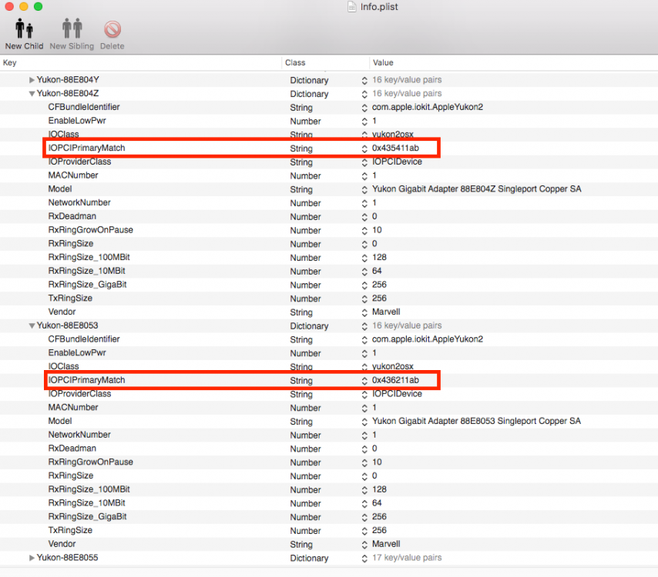Select the Yukon-88E8055 key name

coord(67,558)
